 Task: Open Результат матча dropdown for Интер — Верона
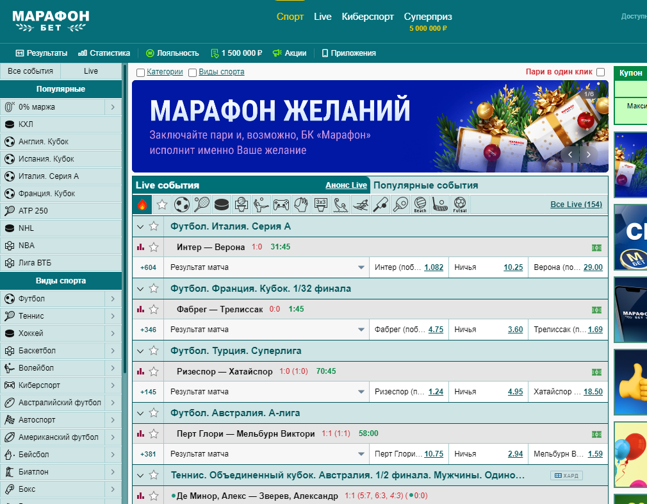(266, 267)
